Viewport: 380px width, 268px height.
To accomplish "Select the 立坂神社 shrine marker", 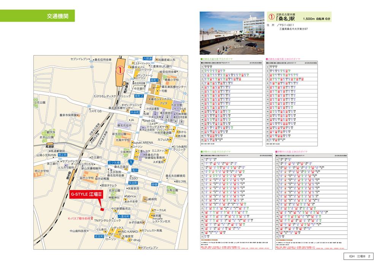I will [x=126, y=151].
